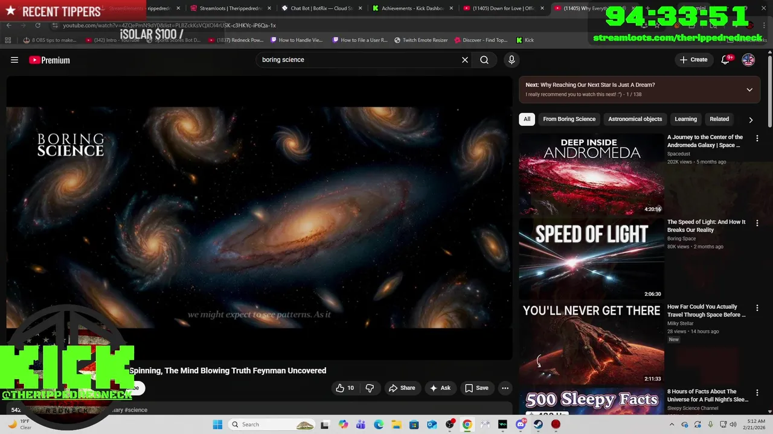The image size is (773, 434).
Task: Open options for How Far Could You video
Action: (757, 307)
